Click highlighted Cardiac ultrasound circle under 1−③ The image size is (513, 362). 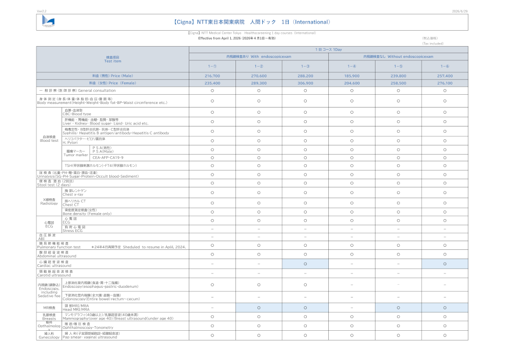pyautogui.click(x=305, y=264)
